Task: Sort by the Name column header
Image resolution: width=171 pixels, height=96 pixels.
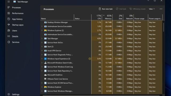Action: (57, 17)
